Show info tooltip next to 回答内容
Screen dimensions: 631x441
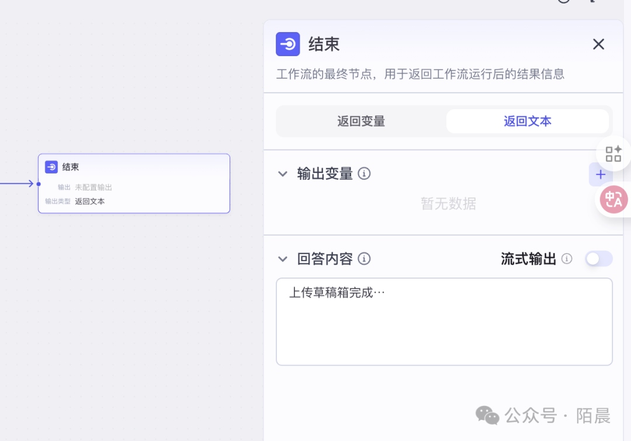[364, 259]
